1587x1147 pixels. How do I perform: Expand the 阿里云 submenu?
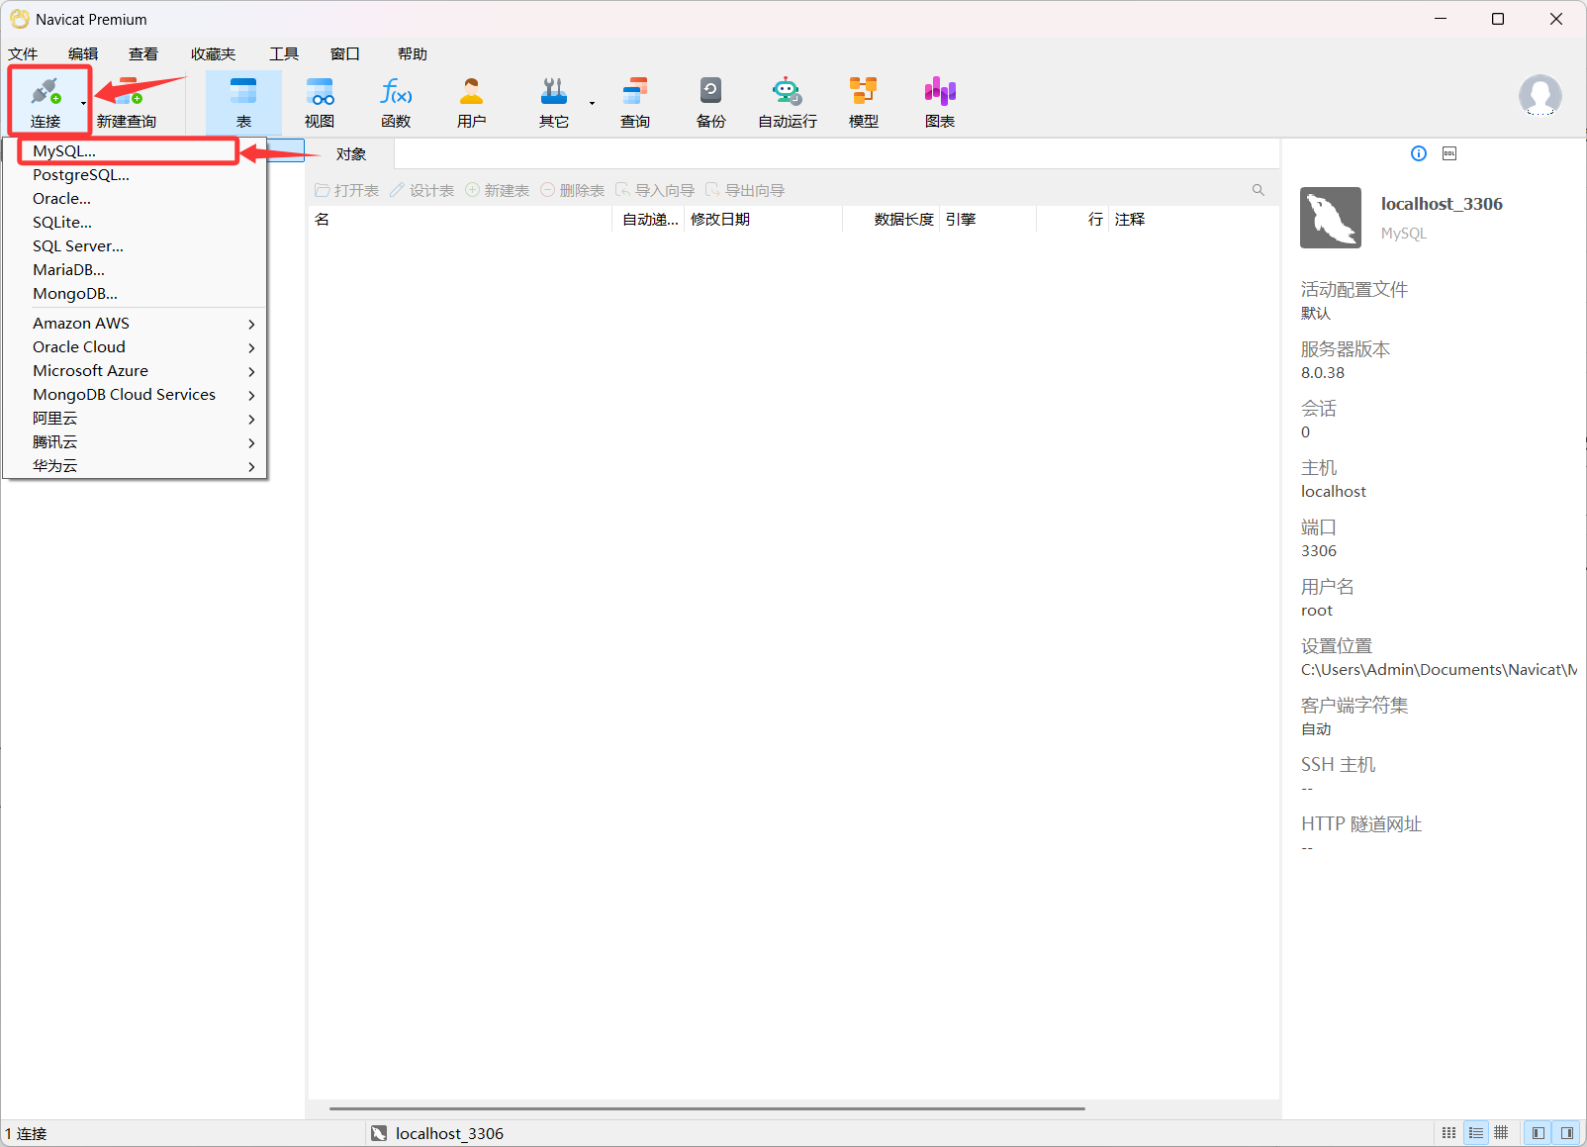point(136,419)
